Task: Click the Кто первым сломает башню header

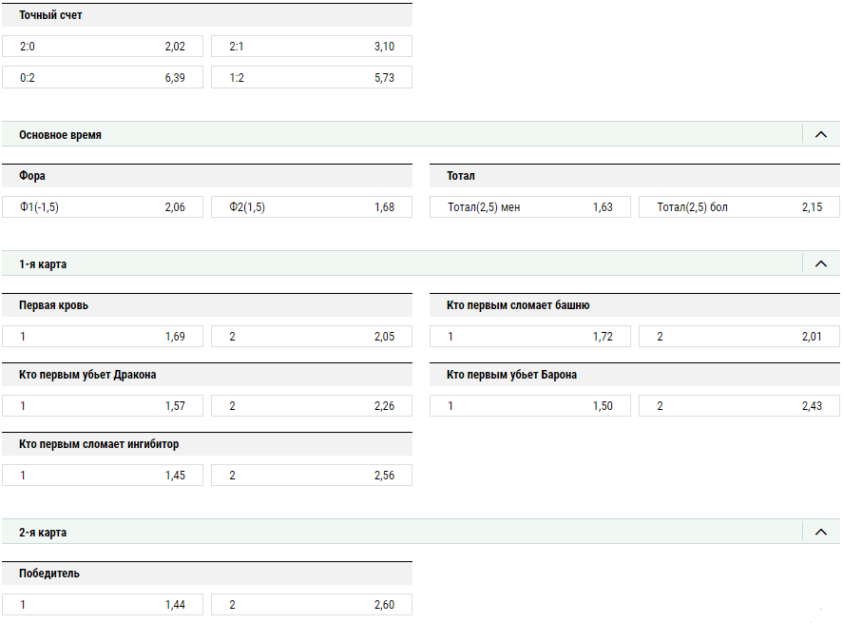Action: (635, 305)
